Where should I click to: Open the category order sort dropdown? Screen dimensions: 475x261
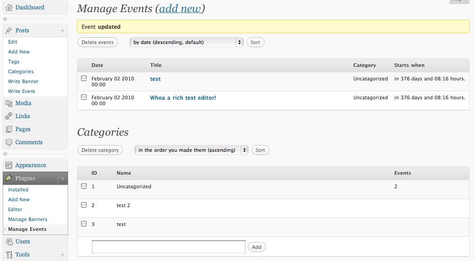191,150
